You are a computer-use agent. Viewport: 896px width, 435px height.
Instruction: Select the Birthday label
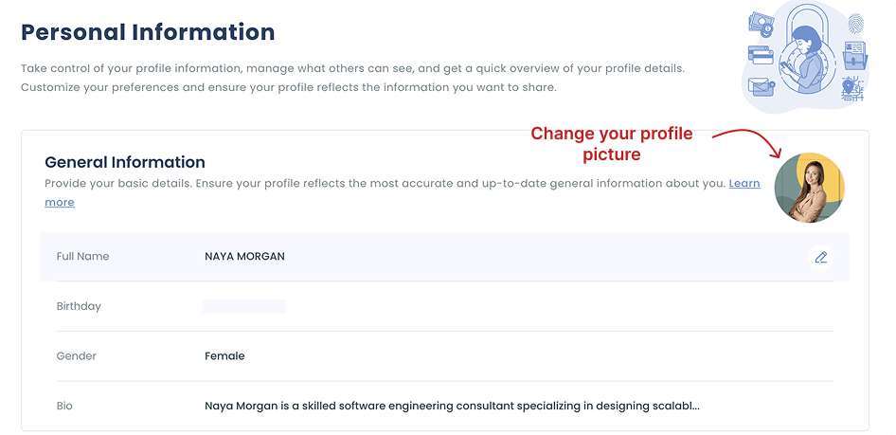pos(79,306)
